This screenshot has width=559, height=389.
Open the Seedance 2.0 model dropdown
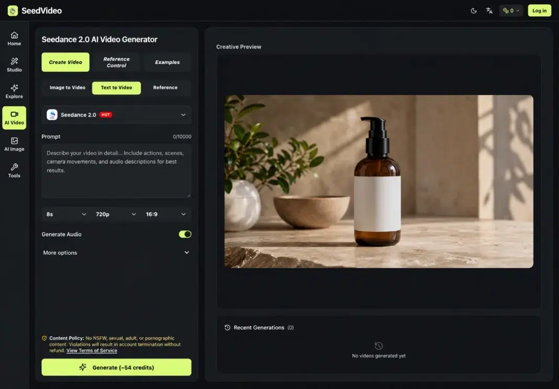pos(117,115)
